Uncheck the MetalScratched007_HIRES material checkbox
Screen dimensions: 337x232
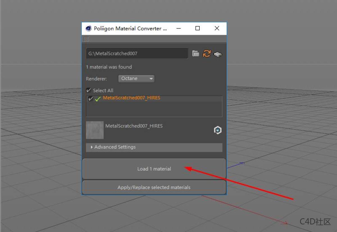90,98
